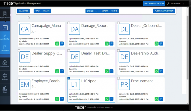Viewport: 191px width, 111px height.
Task: Select the Employee_Feedba application tile
Action: tap(42, 90)
